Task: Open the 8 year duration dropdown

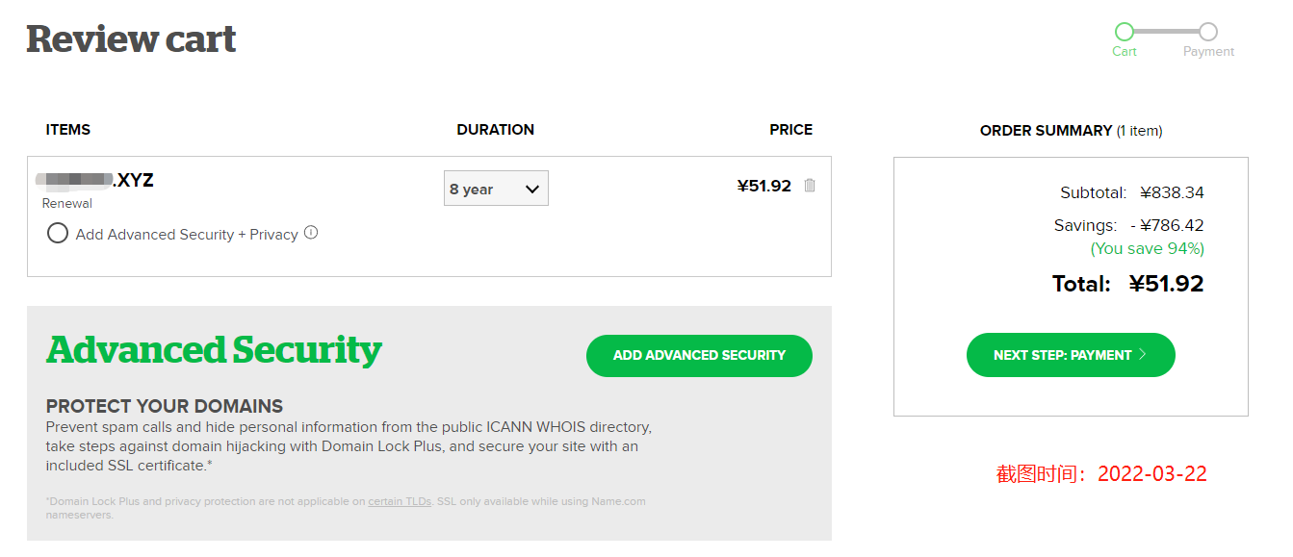Action: pos(496,189)
